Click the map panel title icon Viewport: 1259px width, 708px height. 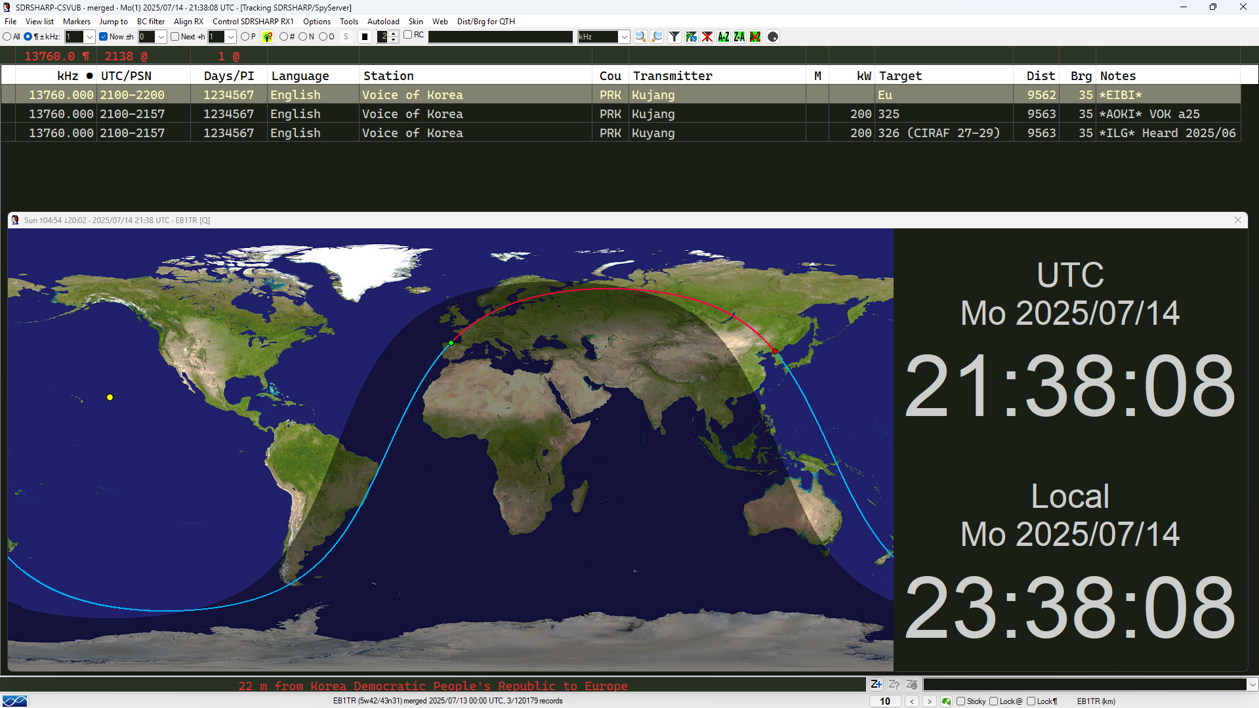pyautogui.click(x=15, y=220)
